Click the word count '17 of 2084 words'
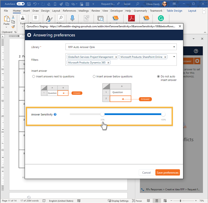The width and height of the screenshot is (208, 203). point(29,201)
